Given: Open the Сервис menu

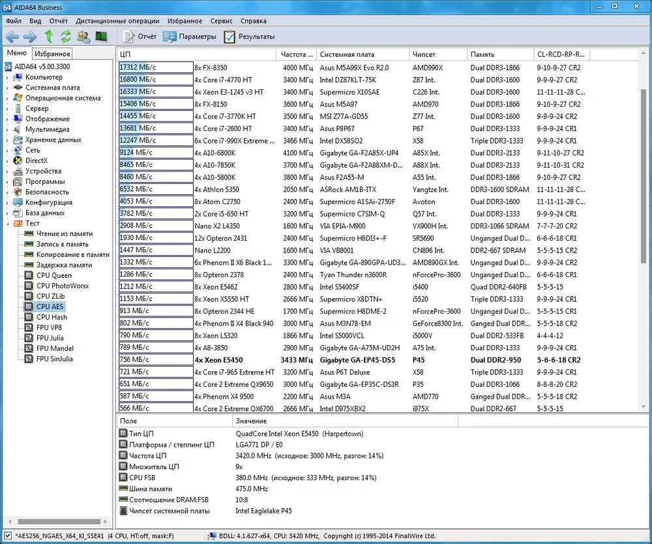Looking at the screenshot, I should (221, 21).
